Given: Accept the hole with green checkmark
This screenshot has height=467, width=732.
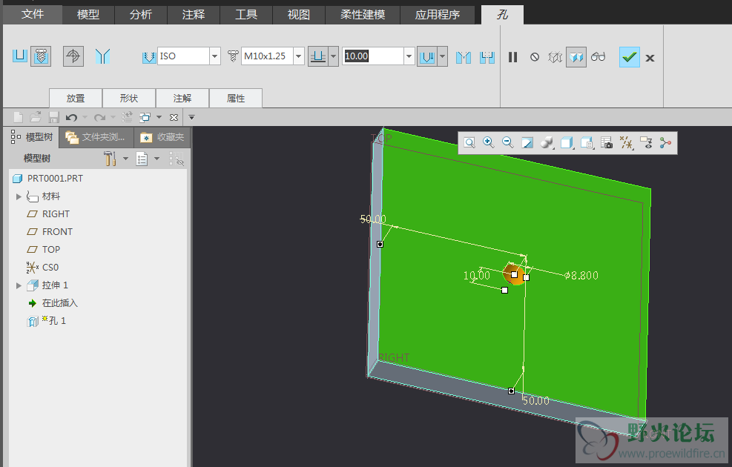Looking at the screenshot, I should point(630,57).
